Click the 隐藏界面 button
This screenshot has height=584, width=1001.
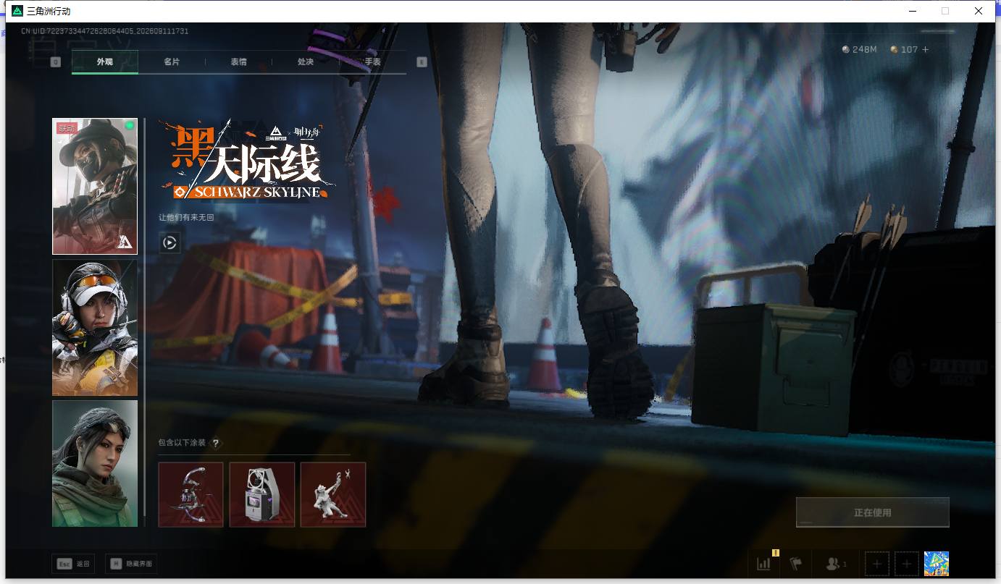click(130, 564)
